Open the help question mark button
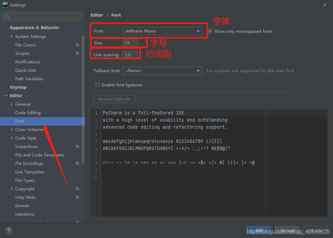 [x=9, y=230]
